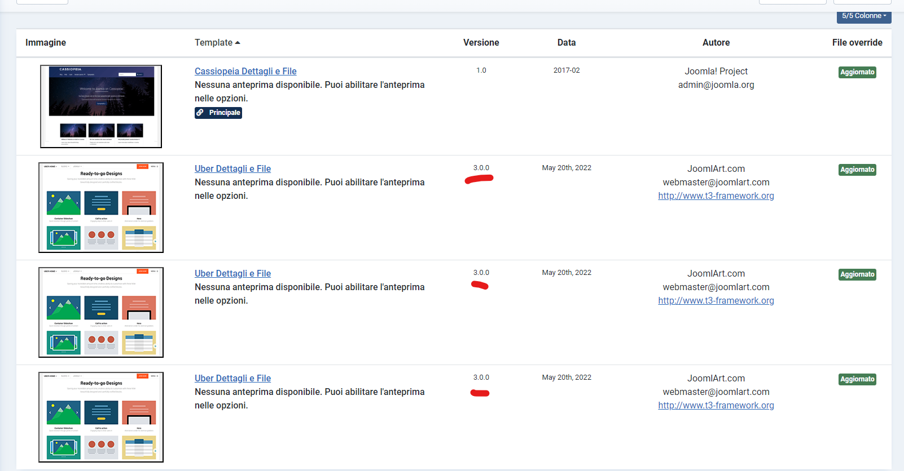Open Cassiopeia Dettagli e File link
Image resolution: width=904 pixels, height=471 pixels.
tap(245, 71)
